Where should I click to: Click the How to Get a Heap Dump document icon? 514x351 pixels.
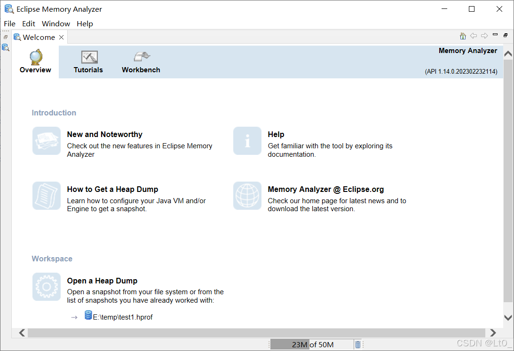pos(47,196)
